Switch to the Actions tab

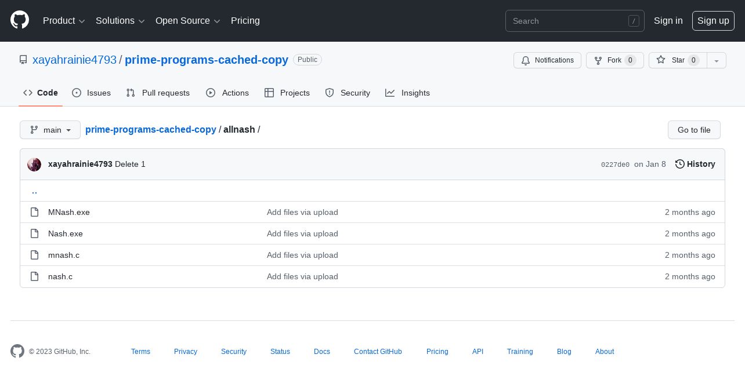[x=227, y=93]
